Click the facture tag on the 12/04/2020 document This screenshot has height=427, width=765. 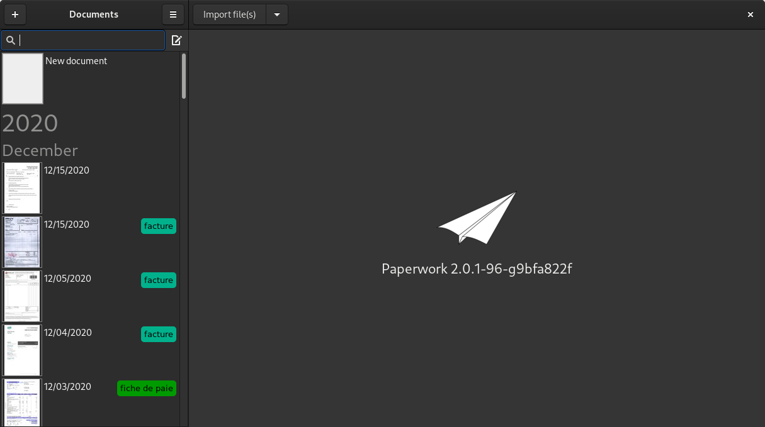[158, 334]
